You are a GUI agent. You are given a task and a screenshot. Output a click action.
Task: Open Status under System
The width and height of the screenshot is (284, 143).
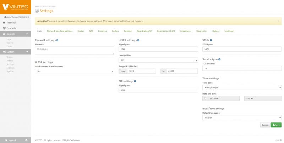(10, 57)
